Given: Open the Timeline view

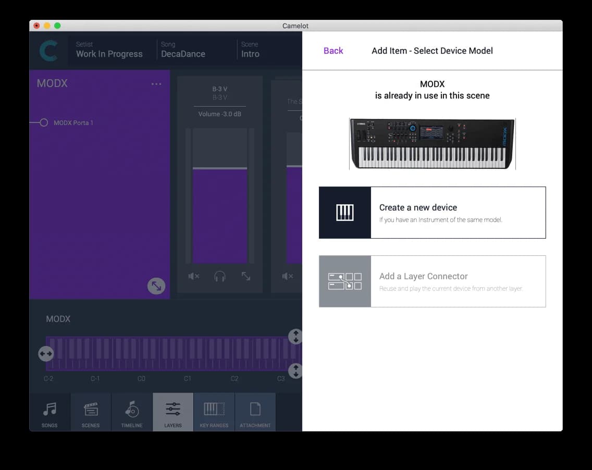Looking at the screenshot, I should pos(131,412).
